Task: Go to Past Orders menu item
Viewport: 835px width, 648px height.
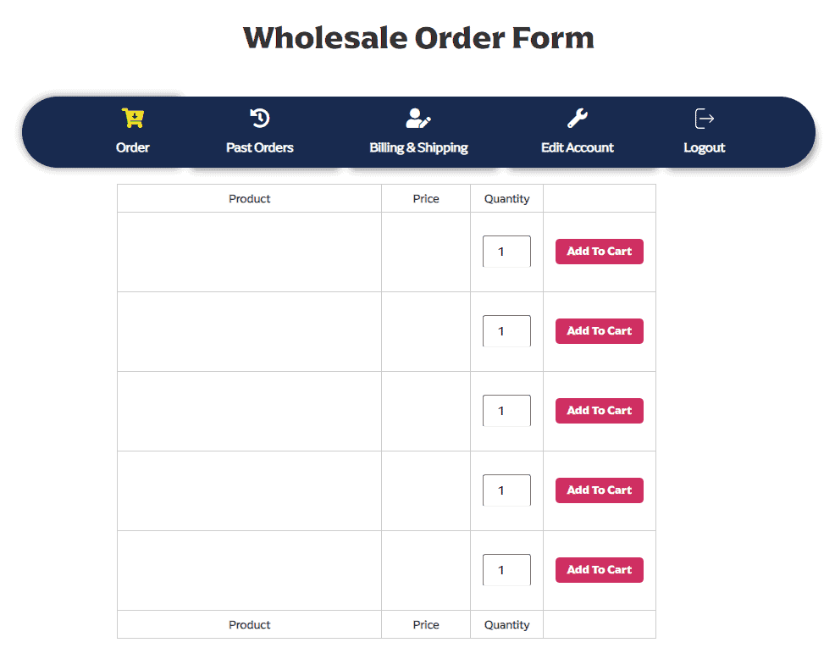Action: click(260, 147)
